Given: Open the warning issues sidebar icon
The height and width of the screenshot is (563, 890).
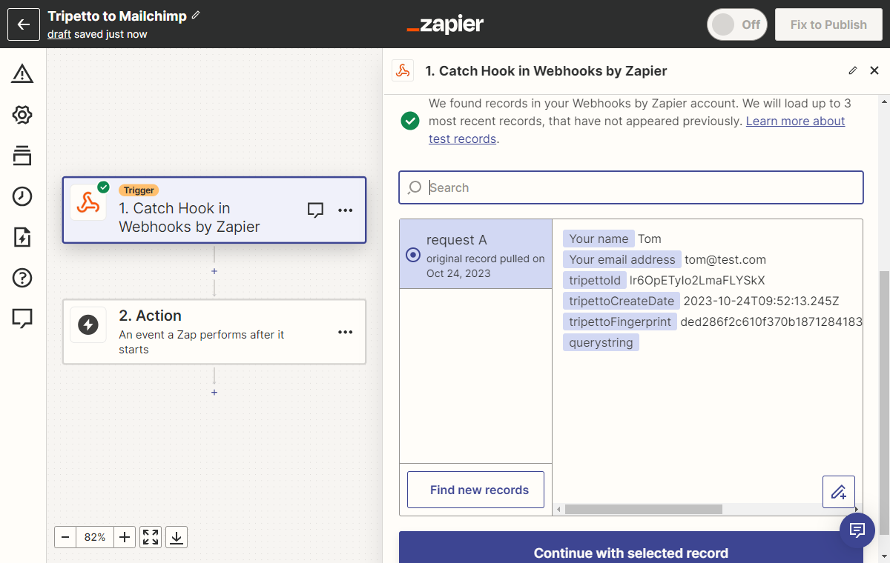Looking at the screenshot, I should pyautogui.click(x=22, y=73).
